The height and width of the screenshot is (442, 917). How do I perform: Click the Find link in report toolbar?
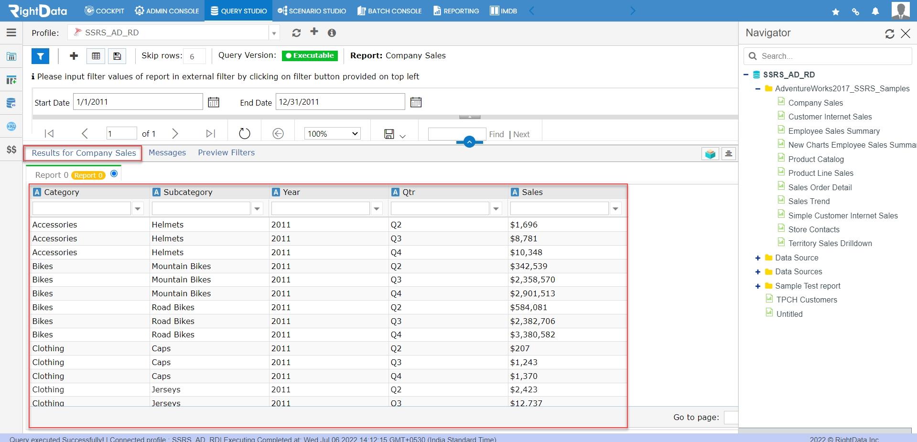pos(496,135)
